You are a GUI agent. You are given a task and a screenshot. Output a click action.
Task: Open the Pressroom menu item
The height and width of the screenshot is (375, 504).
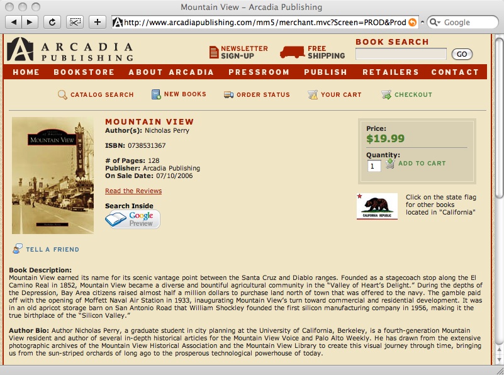point(259,72)
